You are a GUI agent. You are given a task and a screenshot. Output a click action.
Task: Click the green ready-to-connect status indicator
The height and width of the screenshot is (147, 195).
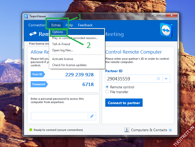pos(31,130)
